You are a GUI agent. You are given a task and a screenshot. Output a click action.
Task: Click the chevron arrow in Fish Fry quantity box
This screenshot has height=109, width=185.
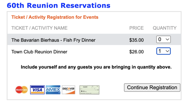[167, 39]
